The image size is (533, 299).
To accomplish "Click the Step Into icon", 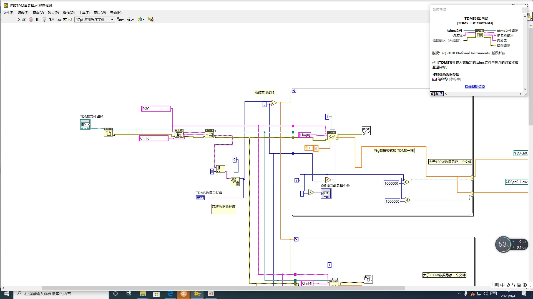I will click(x=59, y=19).
